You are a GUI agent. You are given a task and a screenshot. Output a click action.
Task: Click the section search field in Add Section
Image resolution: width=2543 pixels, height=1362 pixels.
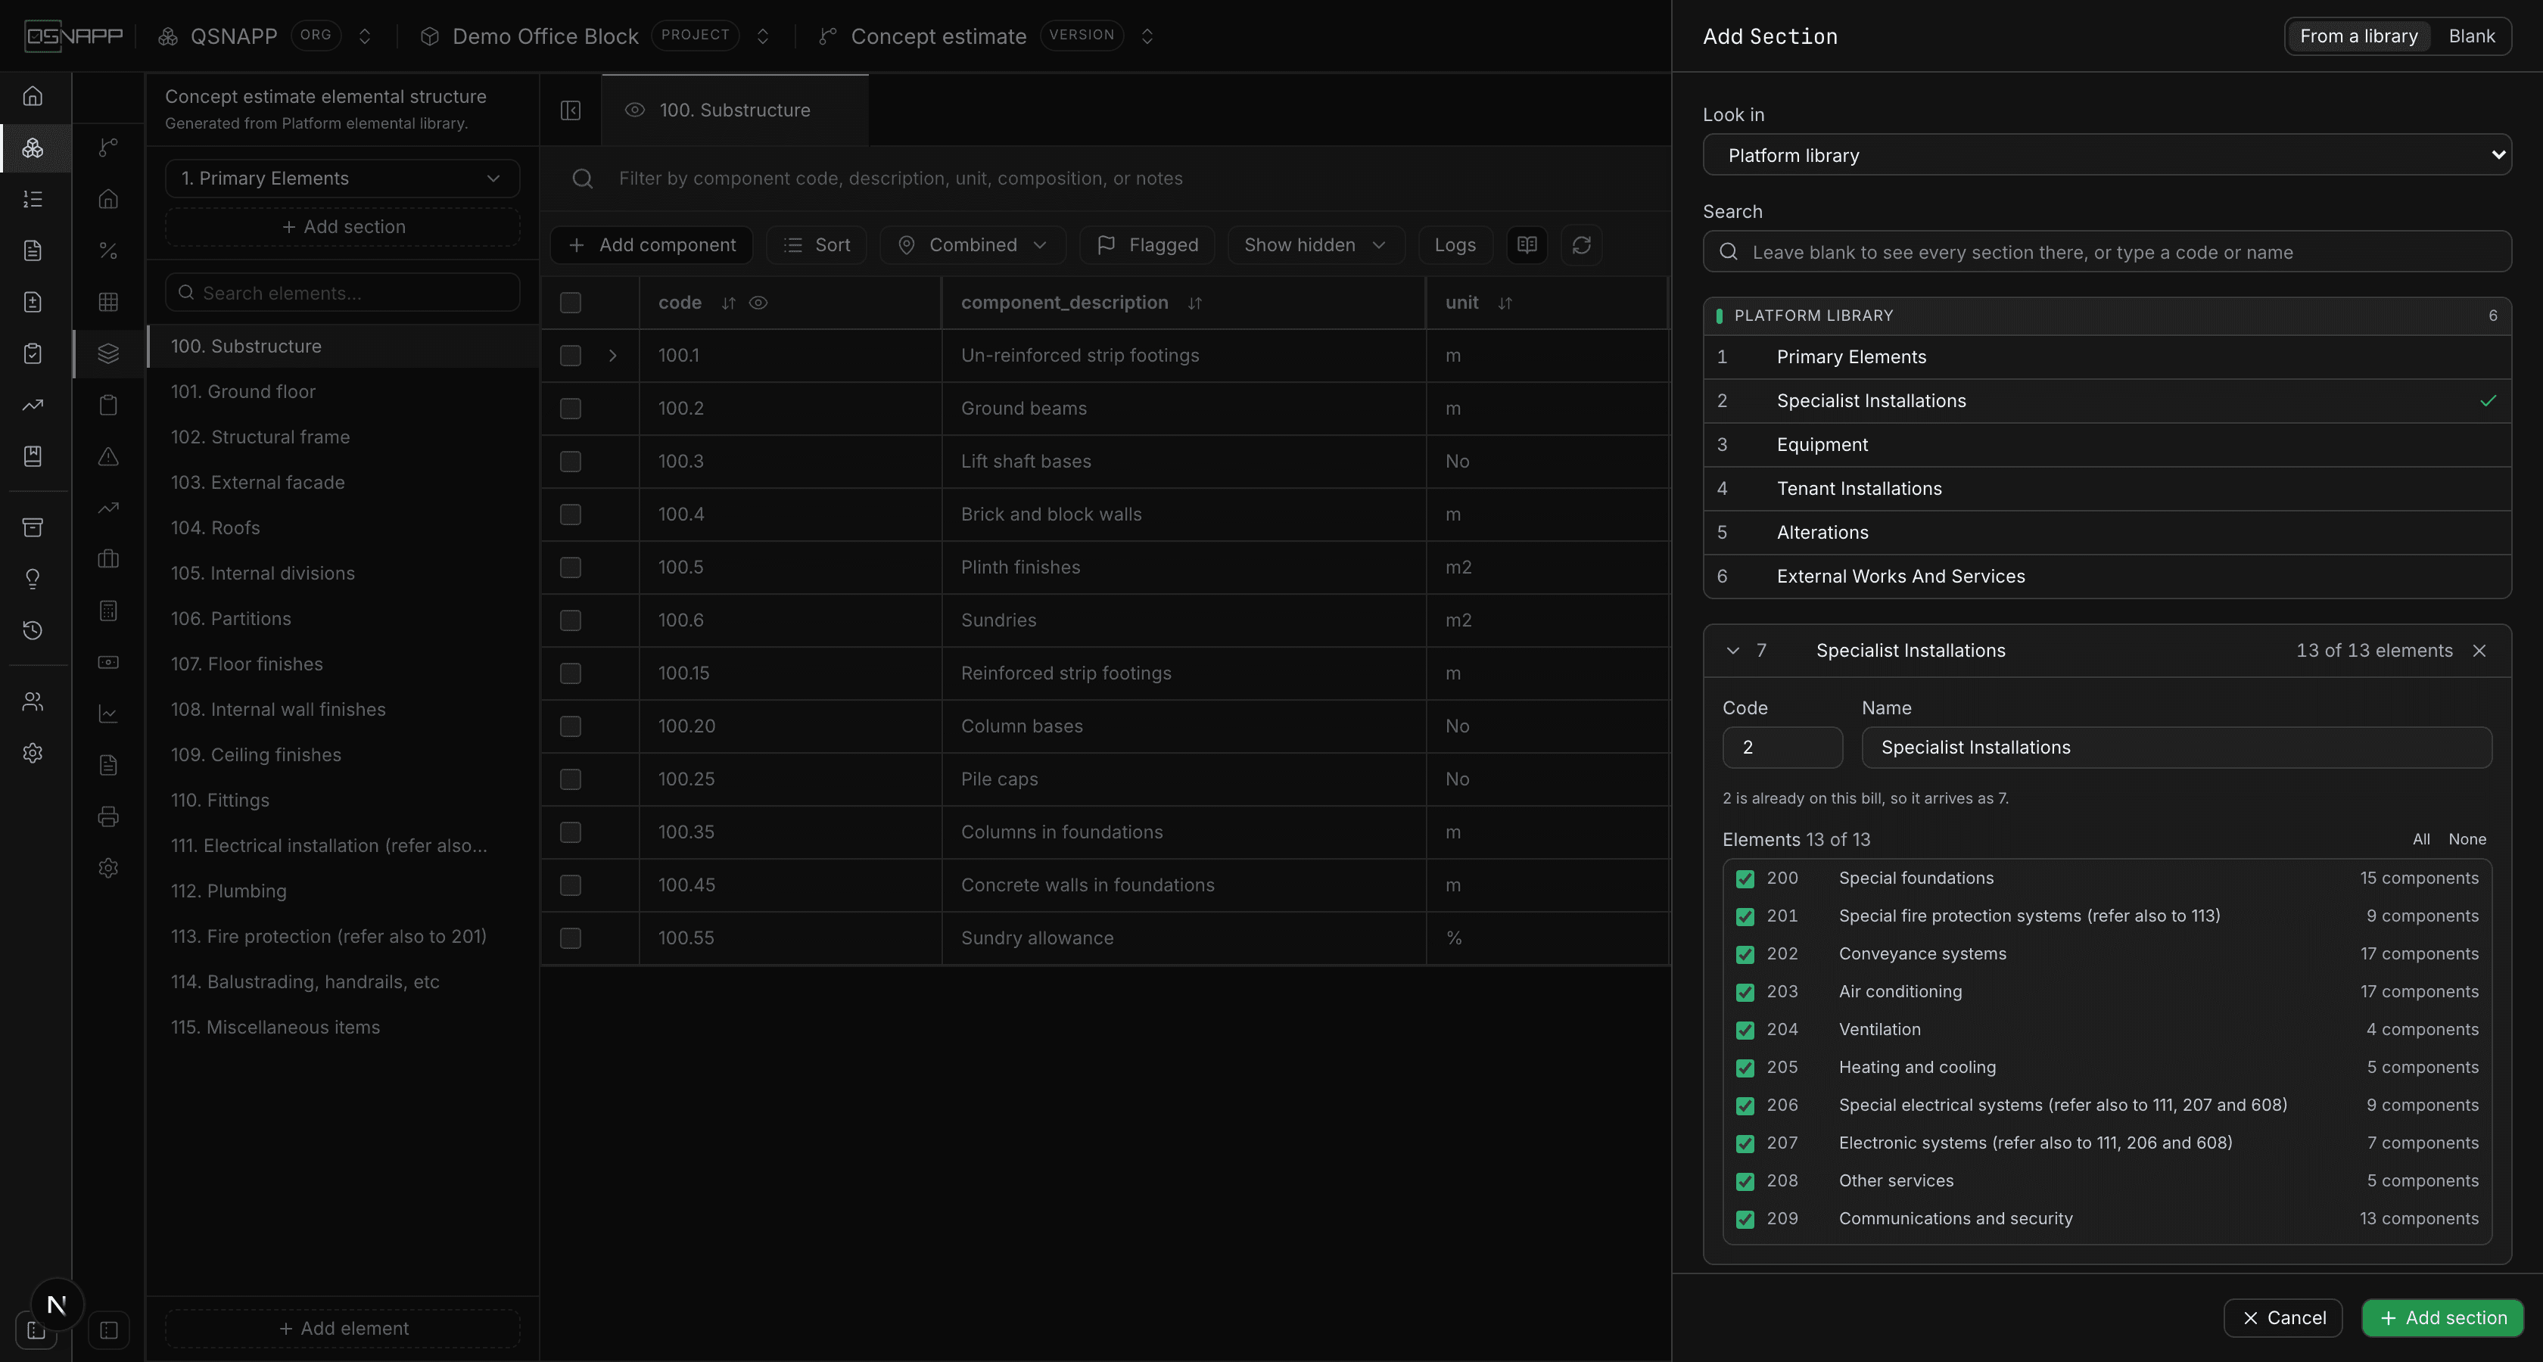click(2106, 252)
